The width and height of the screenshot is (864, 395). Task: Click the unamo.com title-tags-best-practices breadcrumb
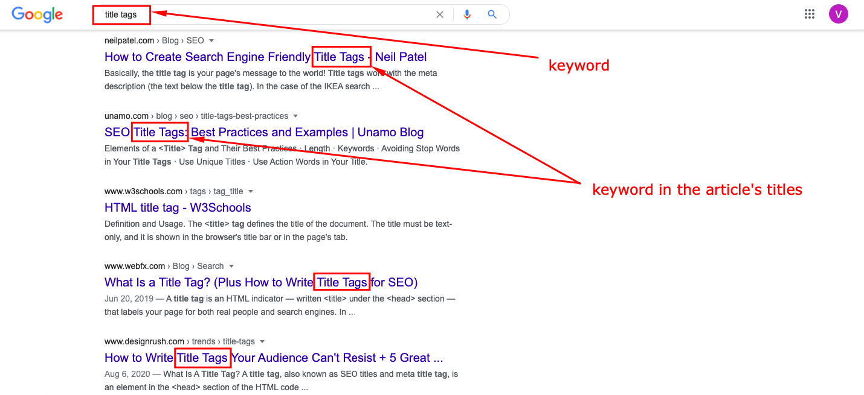tap(196, 116)
